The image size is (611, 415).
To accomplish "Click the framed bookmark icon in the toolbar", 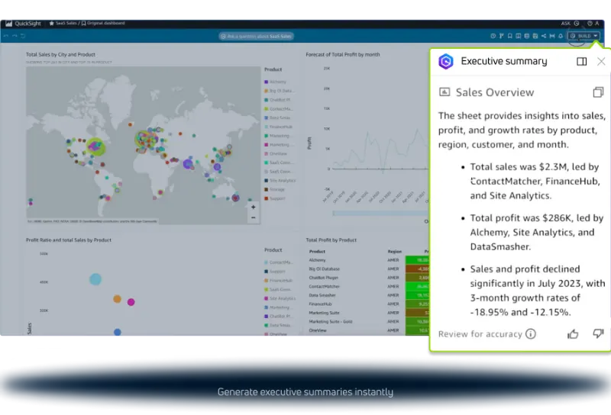I will pyautogui.click(x=519, y=36).
